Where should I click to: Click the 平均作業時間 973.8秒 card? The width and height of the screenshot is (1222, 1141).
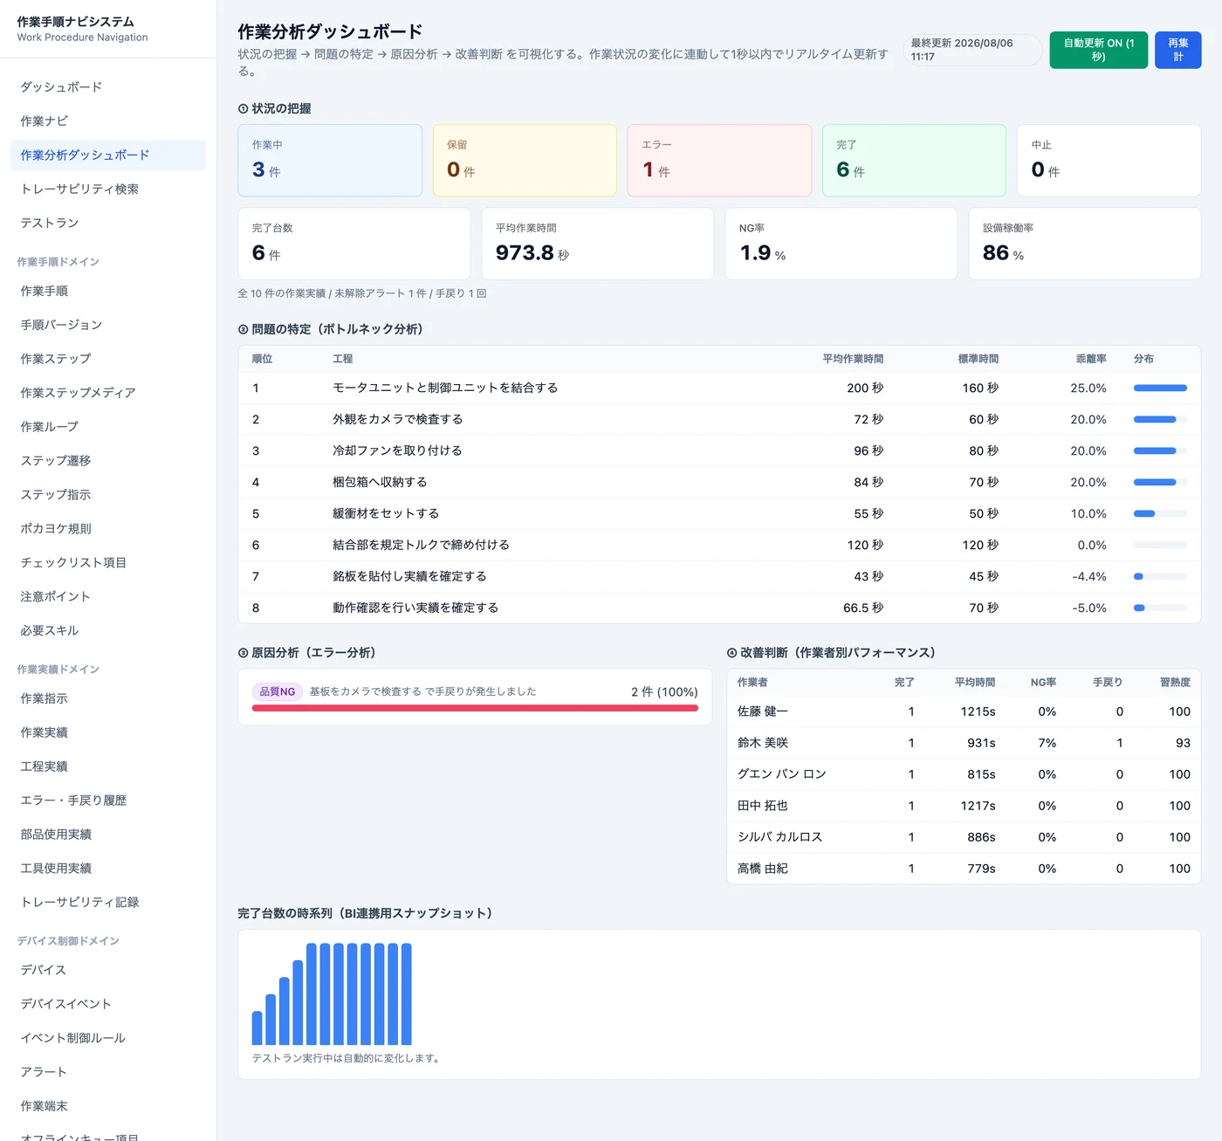(x=598, y=244)
